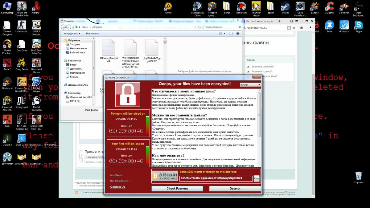Select Документы library in the sidebar
This screenshot has height=208, width=370.
click(x=74, y=69)
